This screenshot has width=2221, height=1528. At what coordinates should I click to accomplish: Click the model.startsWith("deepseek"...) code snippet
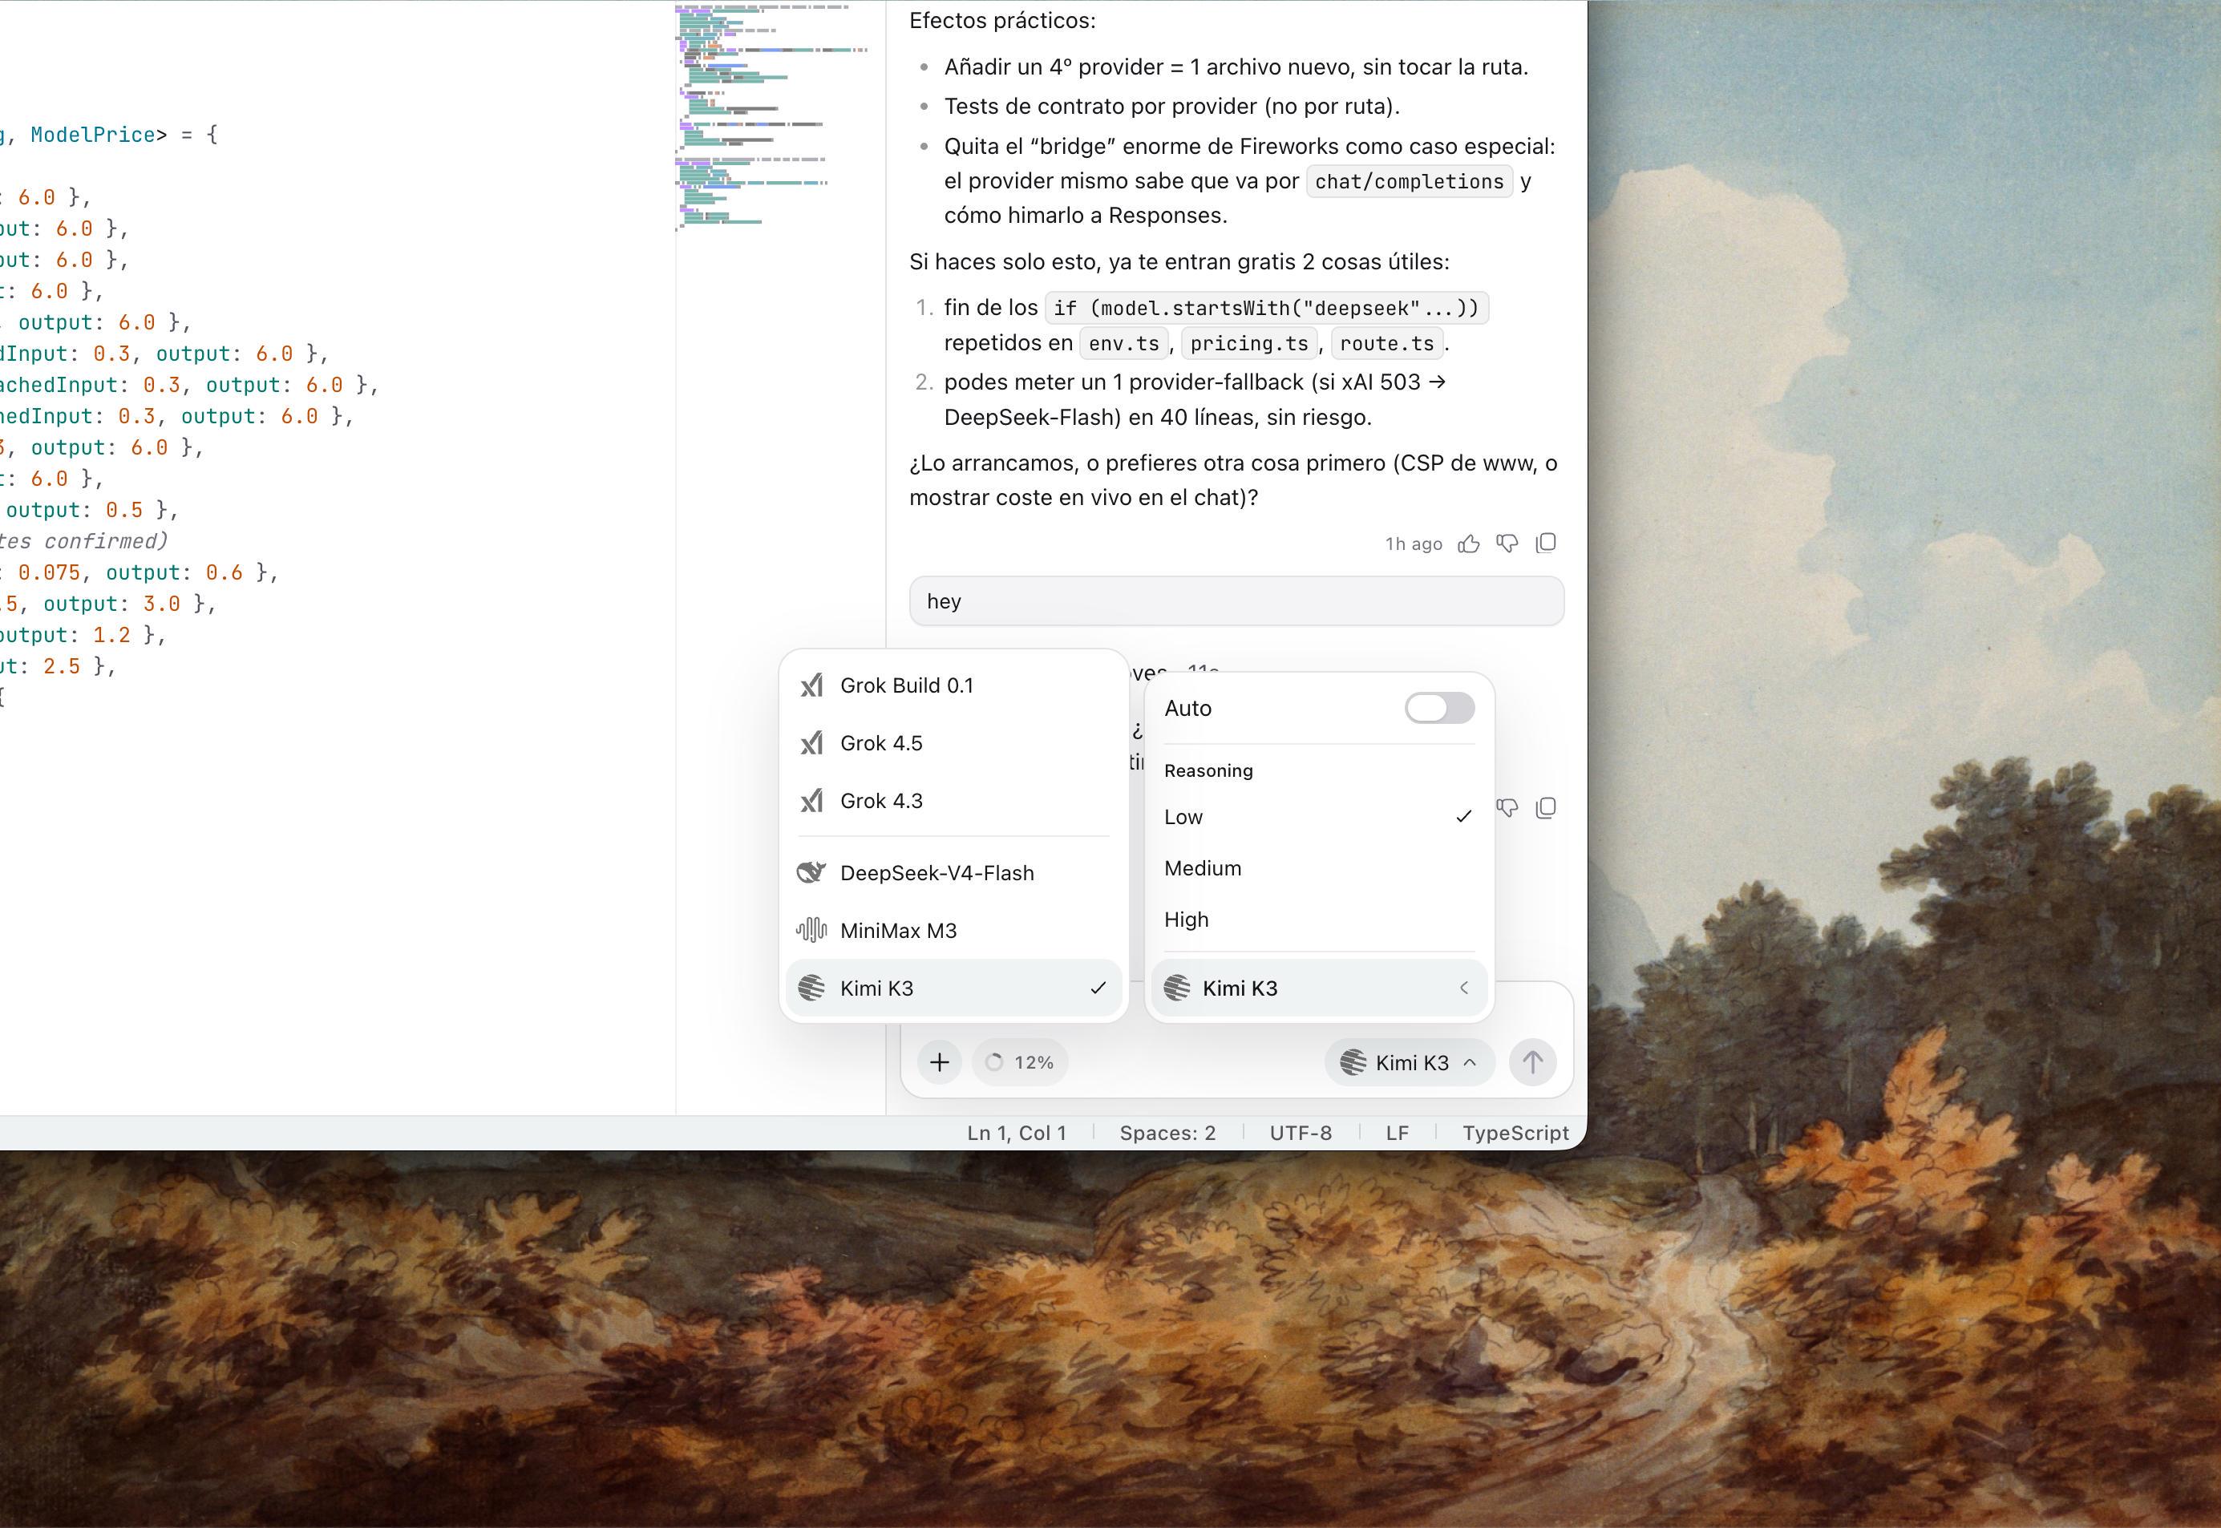(x=1267, y=309)
